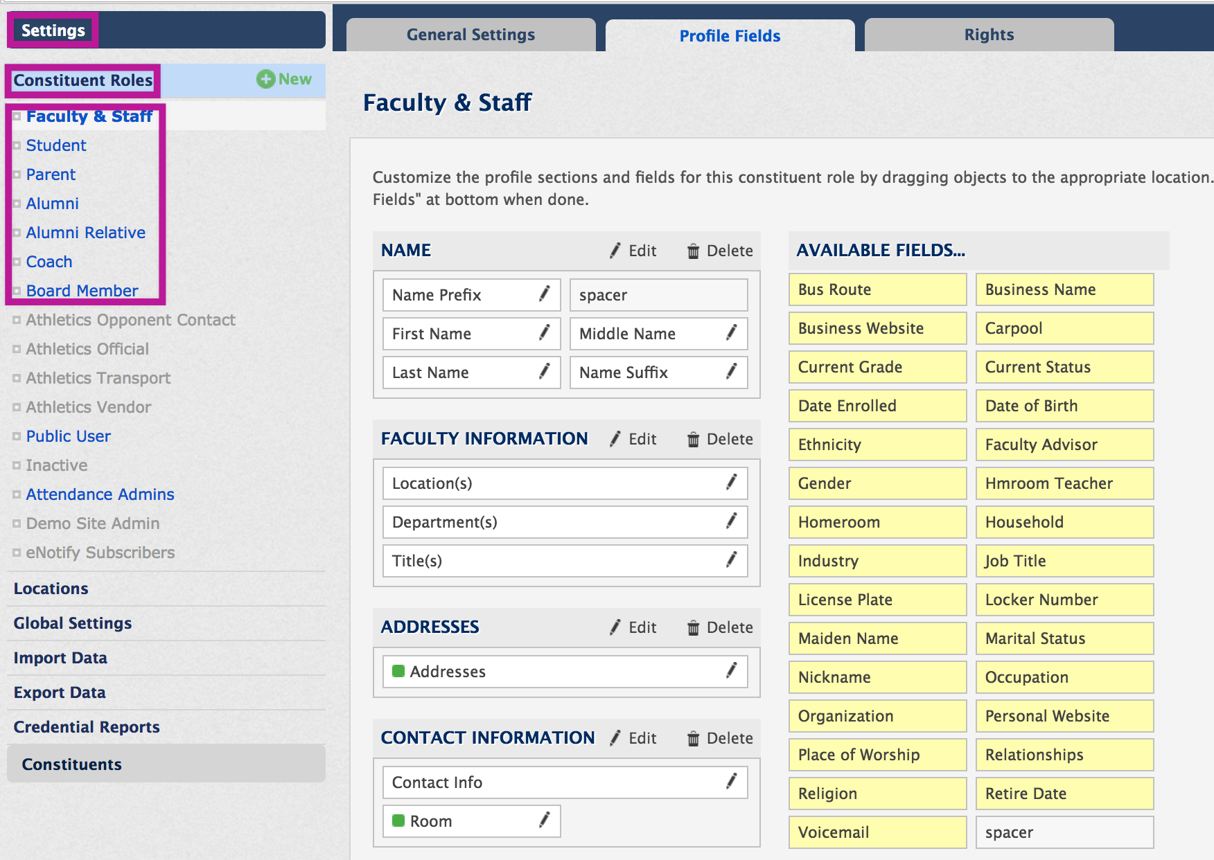Switch to the General Settings tab
The width and height of the screenshot is (1214, 860).
[470, 35]
